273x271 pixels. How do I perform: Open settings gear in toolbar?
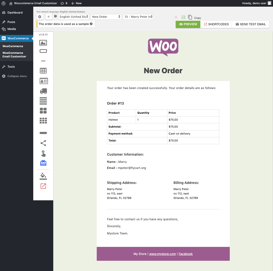tap(40, 17)
